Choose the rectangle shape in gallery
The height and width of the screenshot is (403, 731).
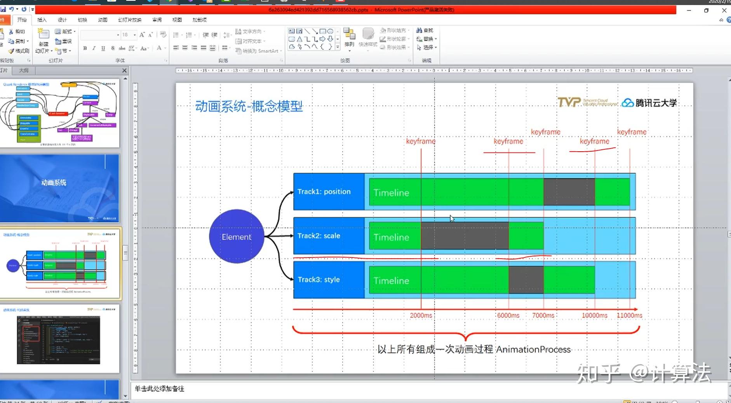[x=322, y=31]
